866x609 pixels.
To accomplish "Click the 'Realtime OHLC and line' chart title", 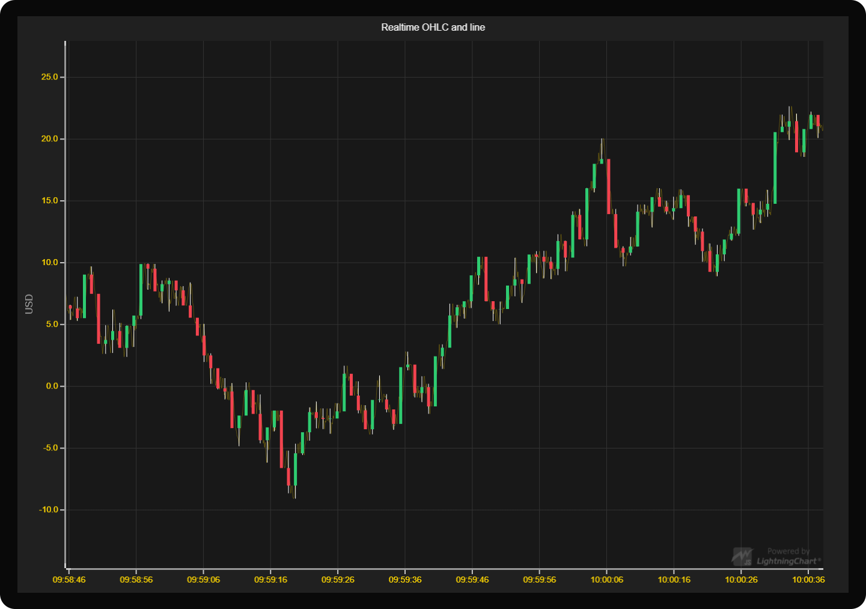I will tap(433, 27).
